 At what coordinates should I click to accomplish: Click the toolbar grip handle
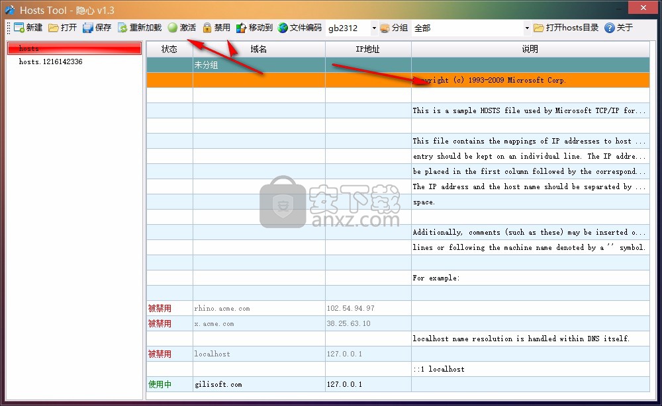[x=9, y=28]
